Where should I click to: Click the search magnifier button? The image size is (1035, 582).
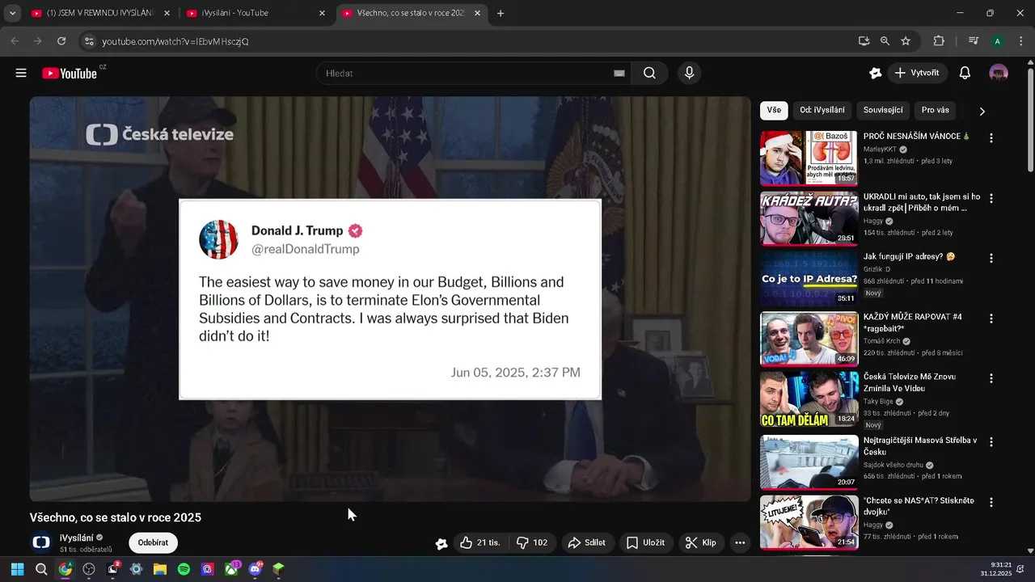click(649, 73)
